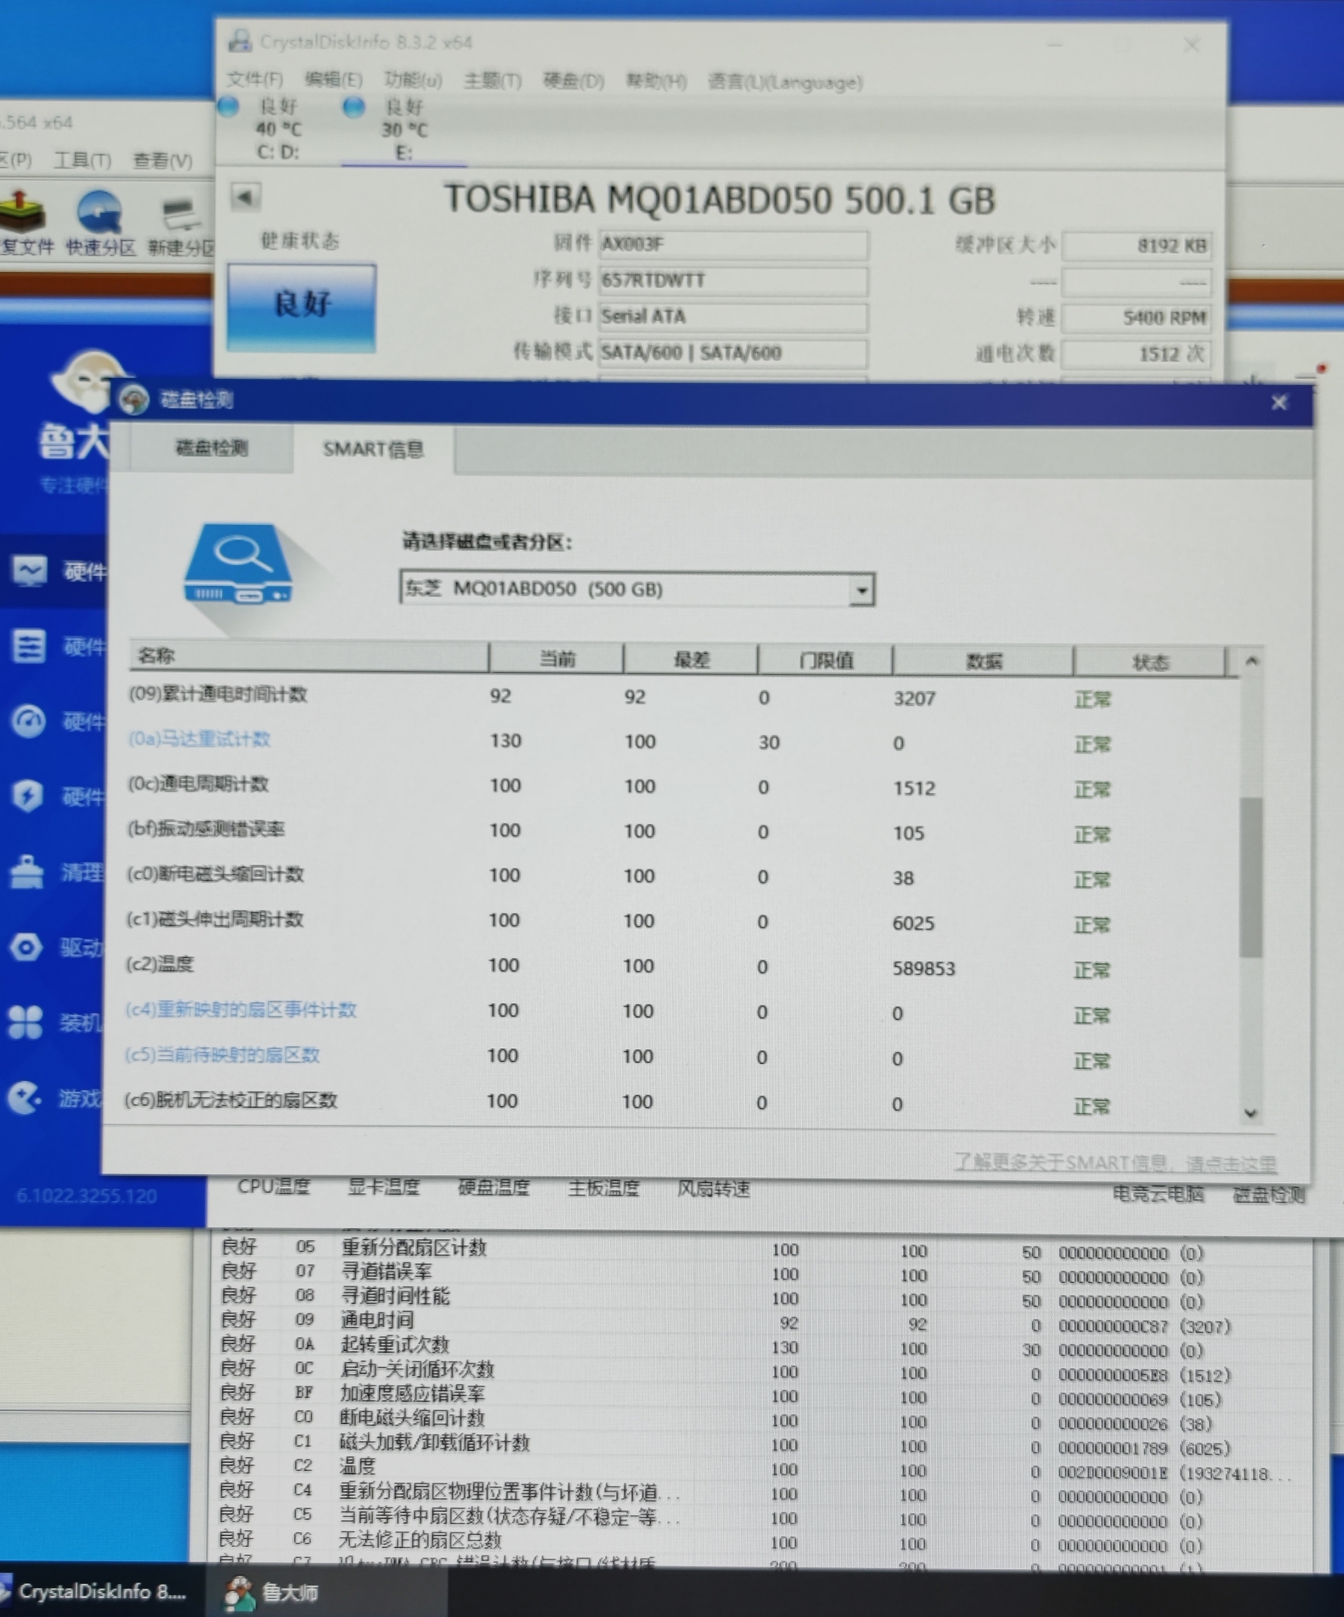This screenshot has height=1617, width=1344.
Task: Open the 文件(F) menu in CrystalDiskInfo
Action: (255, 79)
